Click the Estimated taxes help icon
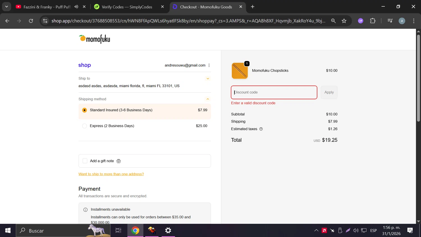The width and height of the screenshot is (421, 237). point(261,129)
